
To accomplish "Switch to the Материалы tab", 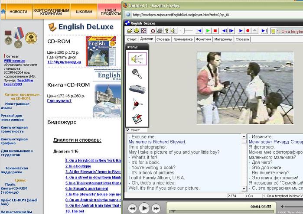I will (x=223, y=39).
